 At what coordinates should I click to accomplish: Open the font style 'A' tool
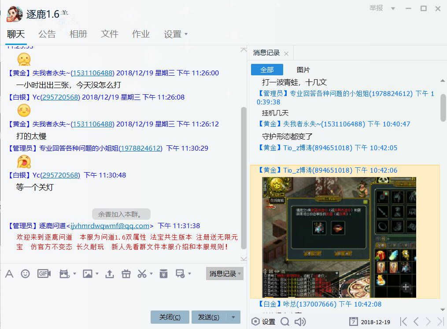coord(9,274)
